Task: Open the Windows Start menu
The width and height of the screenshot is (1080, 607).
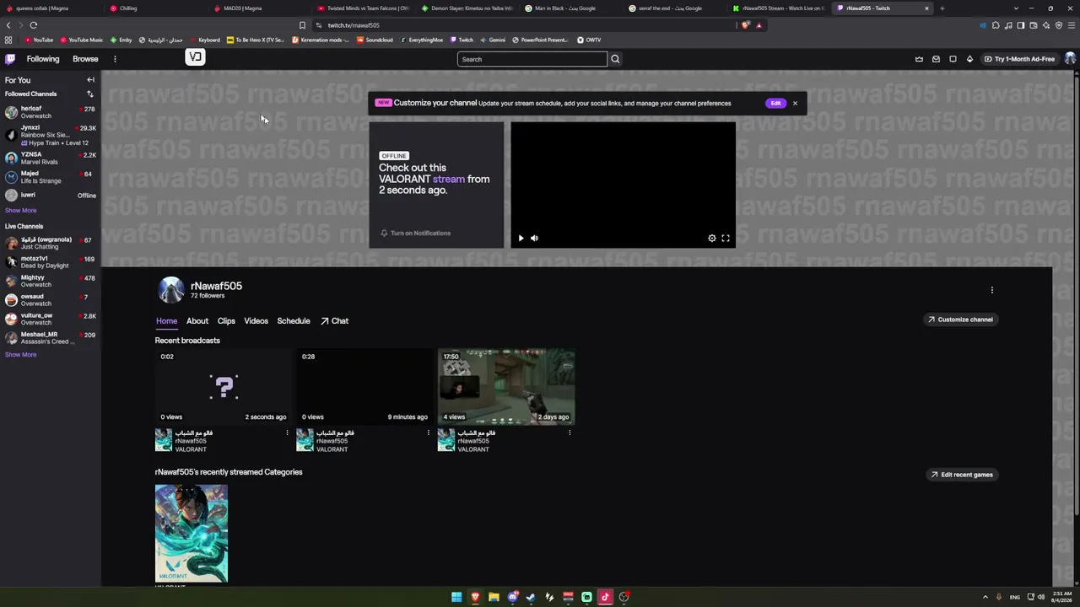Action: tap(456, 597)
